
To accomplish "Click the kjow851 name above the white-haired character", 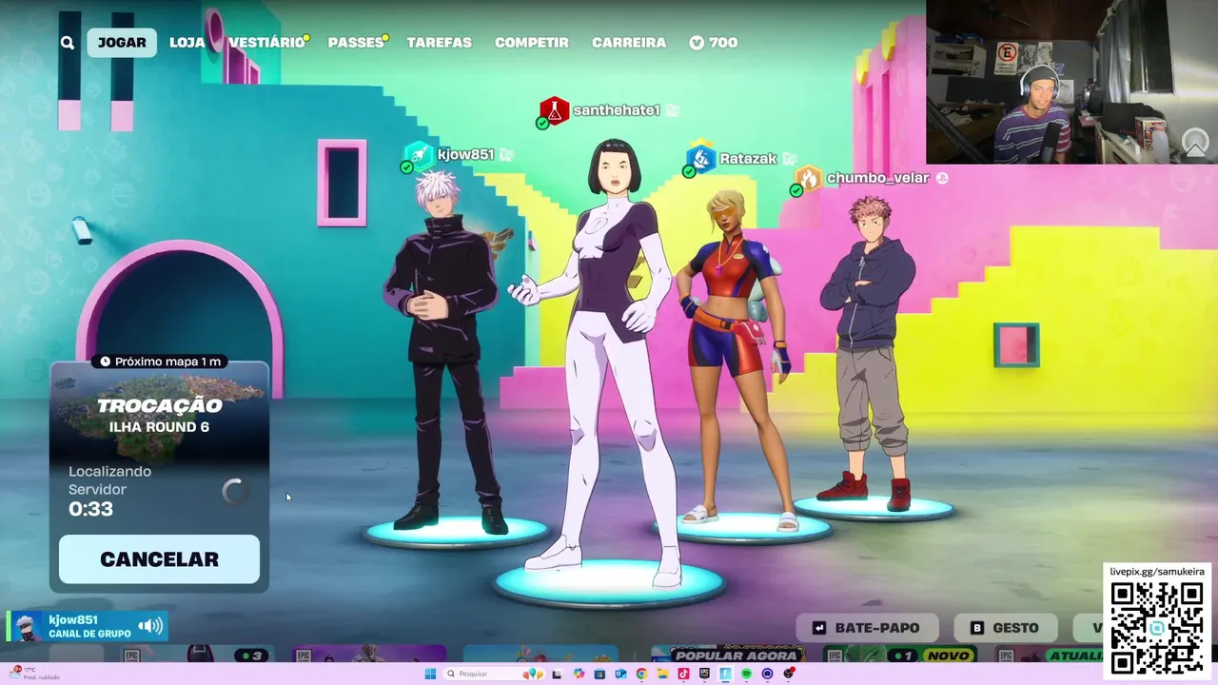I will [x=465, y=155].
